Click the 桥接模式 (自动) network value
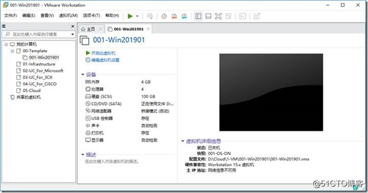This screenshot has height=193, width=368. 155,111
